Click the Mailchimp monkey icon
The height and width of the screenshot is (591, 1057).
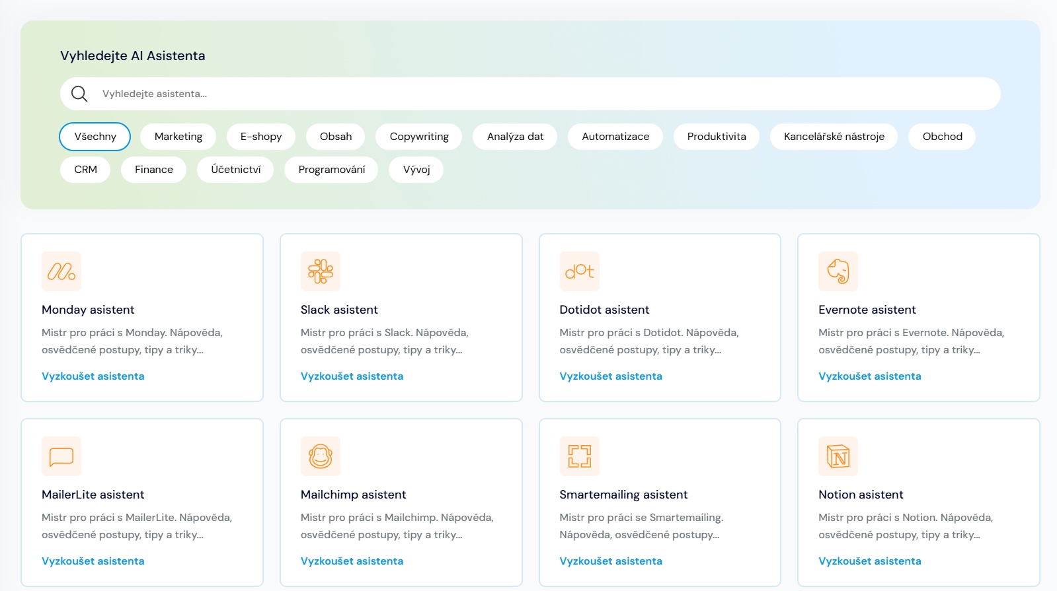(x=321, y=456)
